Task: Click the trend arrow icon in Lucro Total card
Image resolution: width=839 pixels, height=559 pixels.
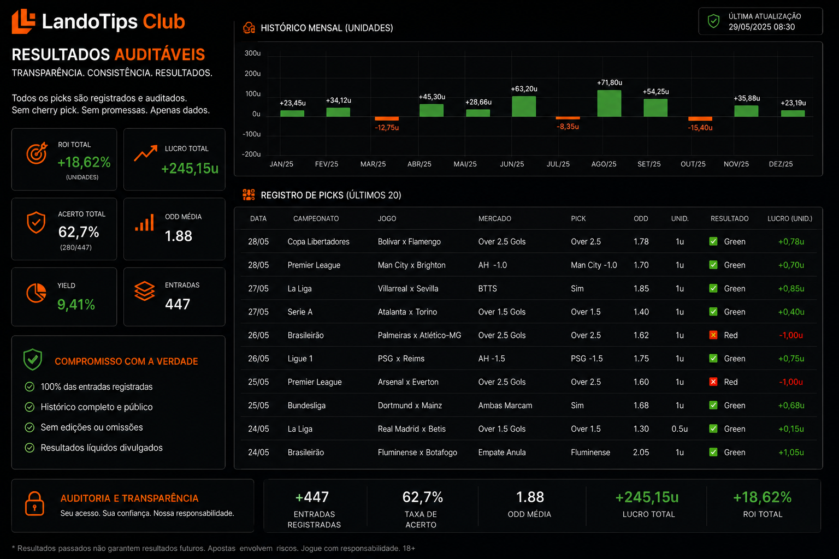Action: 146,153
